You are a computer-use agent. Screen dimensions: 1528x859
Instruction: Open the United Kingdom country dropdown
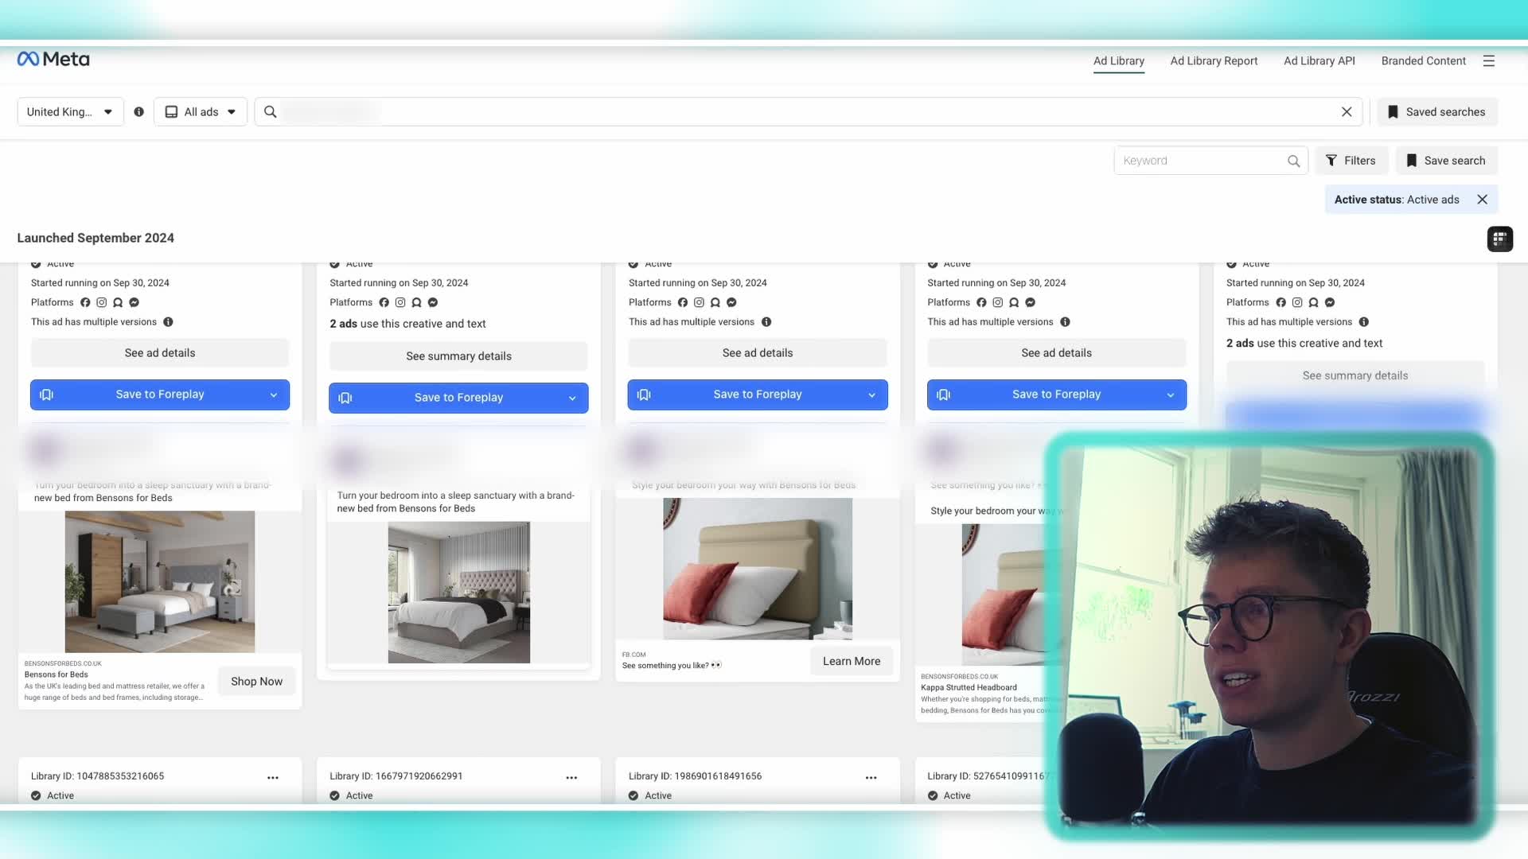(x=70, y=112)
